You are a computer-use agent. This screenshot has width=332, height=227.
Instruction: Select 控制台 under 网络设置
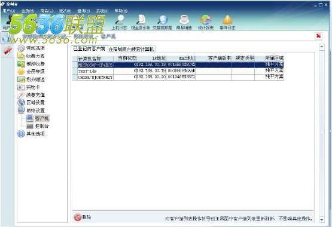[x=38, y=126]
